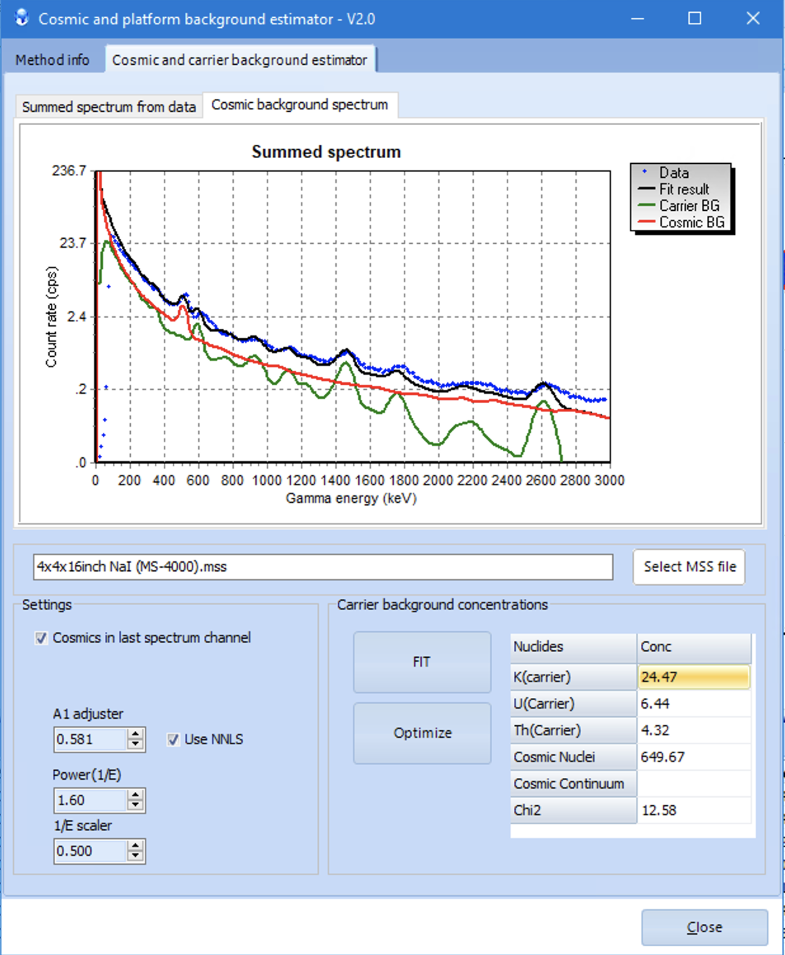Maximize the estimator window

695,18
